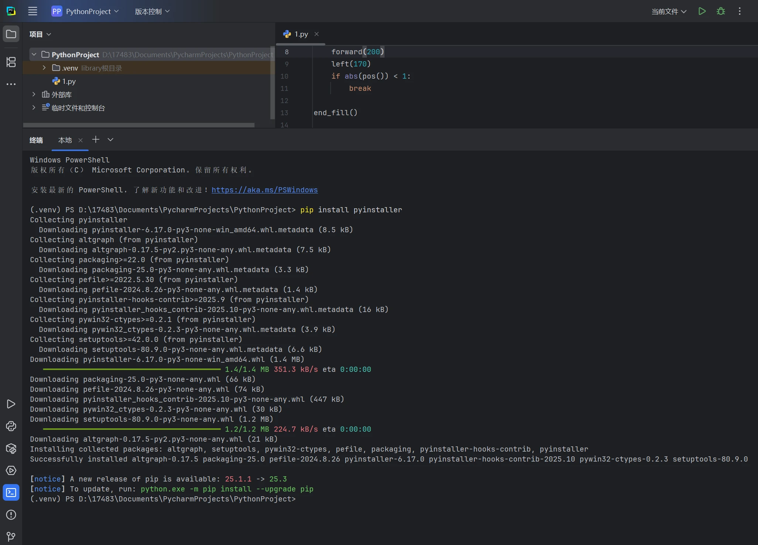Open the Project tool window
The height and width of the screenshot is (545, 758).
tap(11, 34)
